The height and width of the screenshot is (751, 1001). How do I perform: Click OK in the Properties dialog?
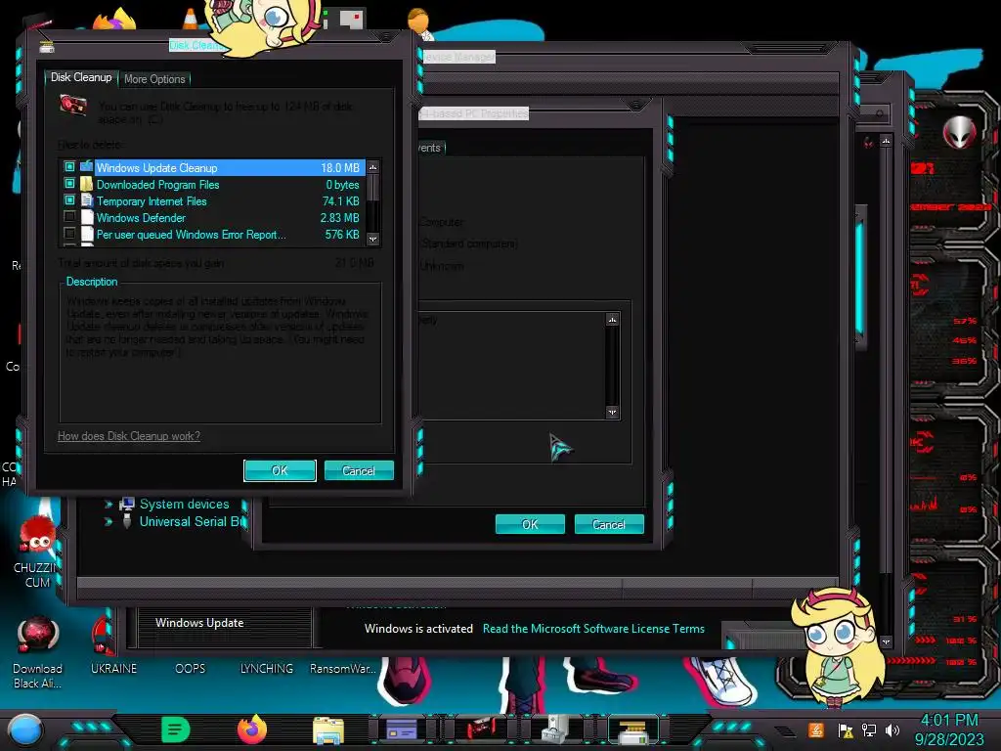coord(530,524)
